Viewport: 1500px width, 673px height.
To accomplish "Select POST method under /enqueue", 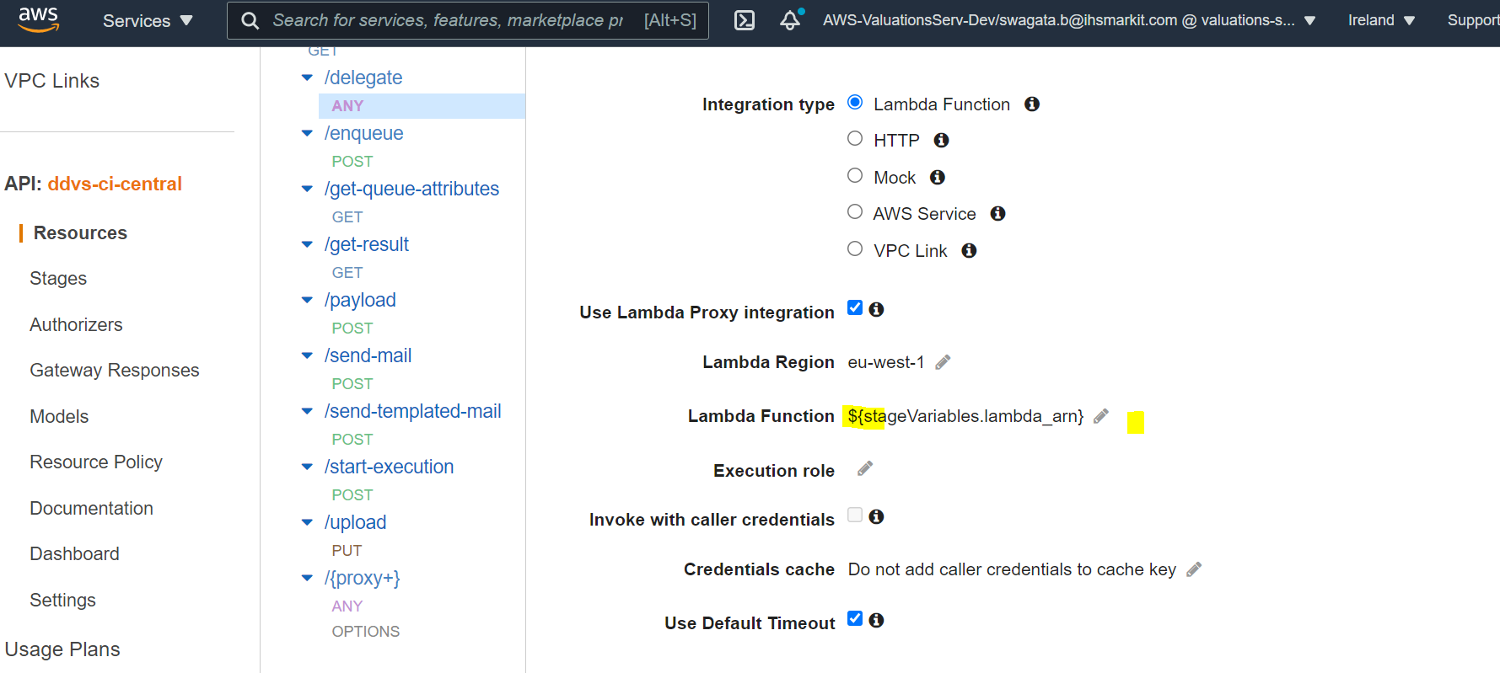I will pyautogui.click(x=352, y=162).
